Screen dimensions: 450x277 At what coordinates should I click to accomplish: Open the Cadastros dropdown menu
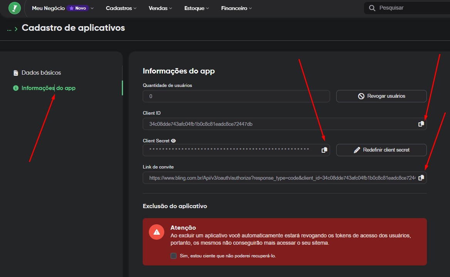pos(121,8)
